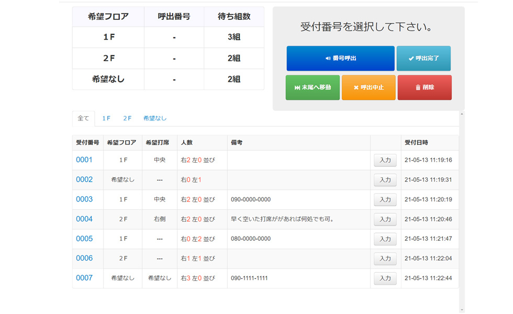
Task: Click the 末尾へ移動 green button
Action: 313,87
